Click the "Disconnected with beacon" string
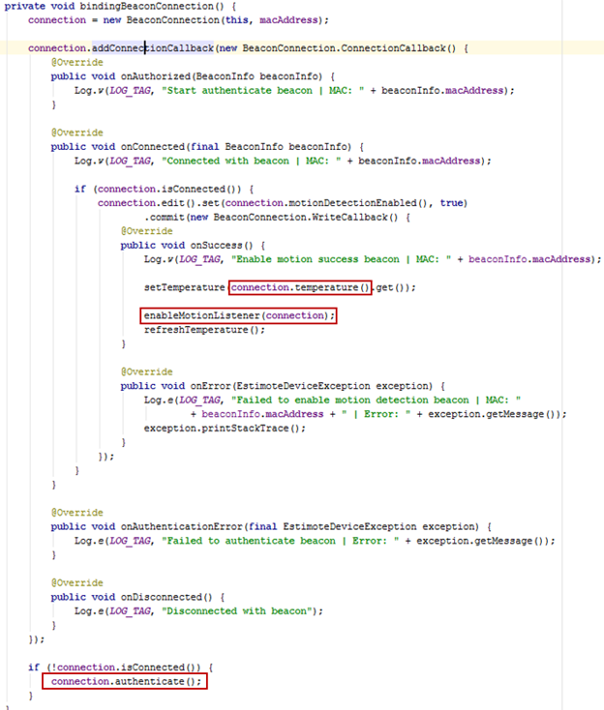The image size is (604, 710). coord(239,611)
